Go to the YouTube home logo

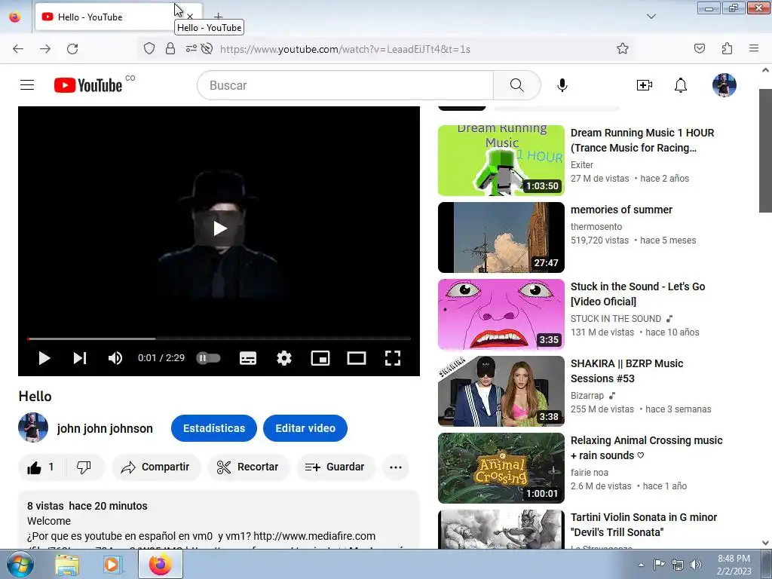point(88,85)
